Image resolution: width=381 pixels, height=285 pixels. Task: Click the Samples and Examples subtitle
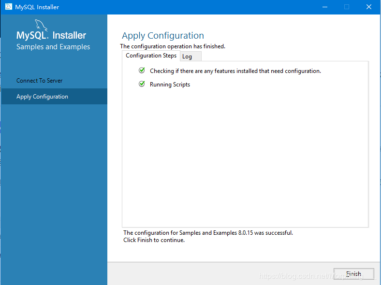(53, 46)
